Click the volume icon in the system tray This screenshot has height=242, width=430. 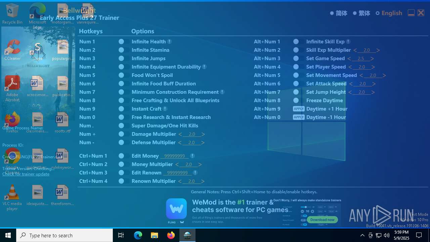tap(387, 235)
